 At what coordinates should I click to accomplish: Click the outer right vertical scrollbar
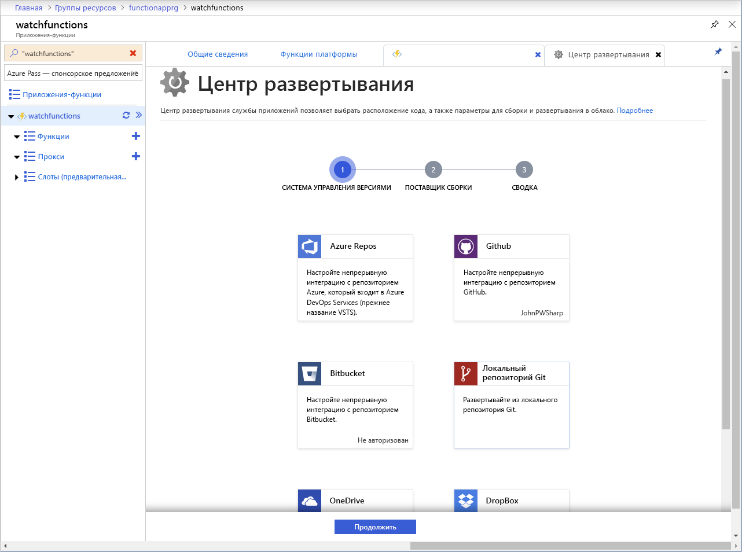click(x=736, y=279)
